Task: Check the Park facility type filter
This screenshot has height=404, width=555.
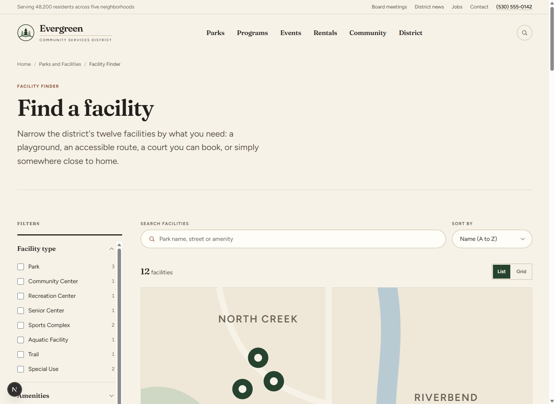Action: pos(21,267)
